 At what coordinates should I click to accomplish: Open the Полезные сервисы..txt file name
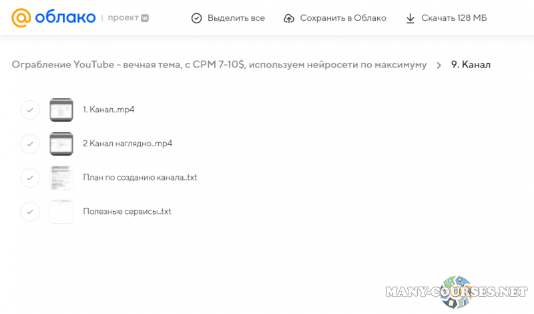click(127, 212)
